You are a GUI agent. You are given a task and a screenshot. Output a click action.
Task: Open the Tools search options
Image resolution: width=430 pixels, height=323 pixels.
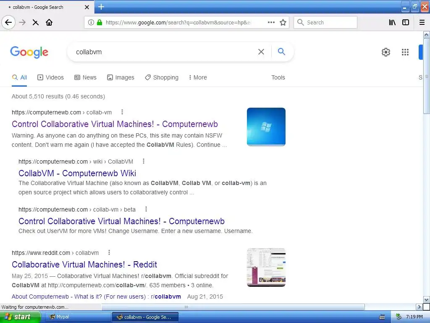(x=278, y=77)
